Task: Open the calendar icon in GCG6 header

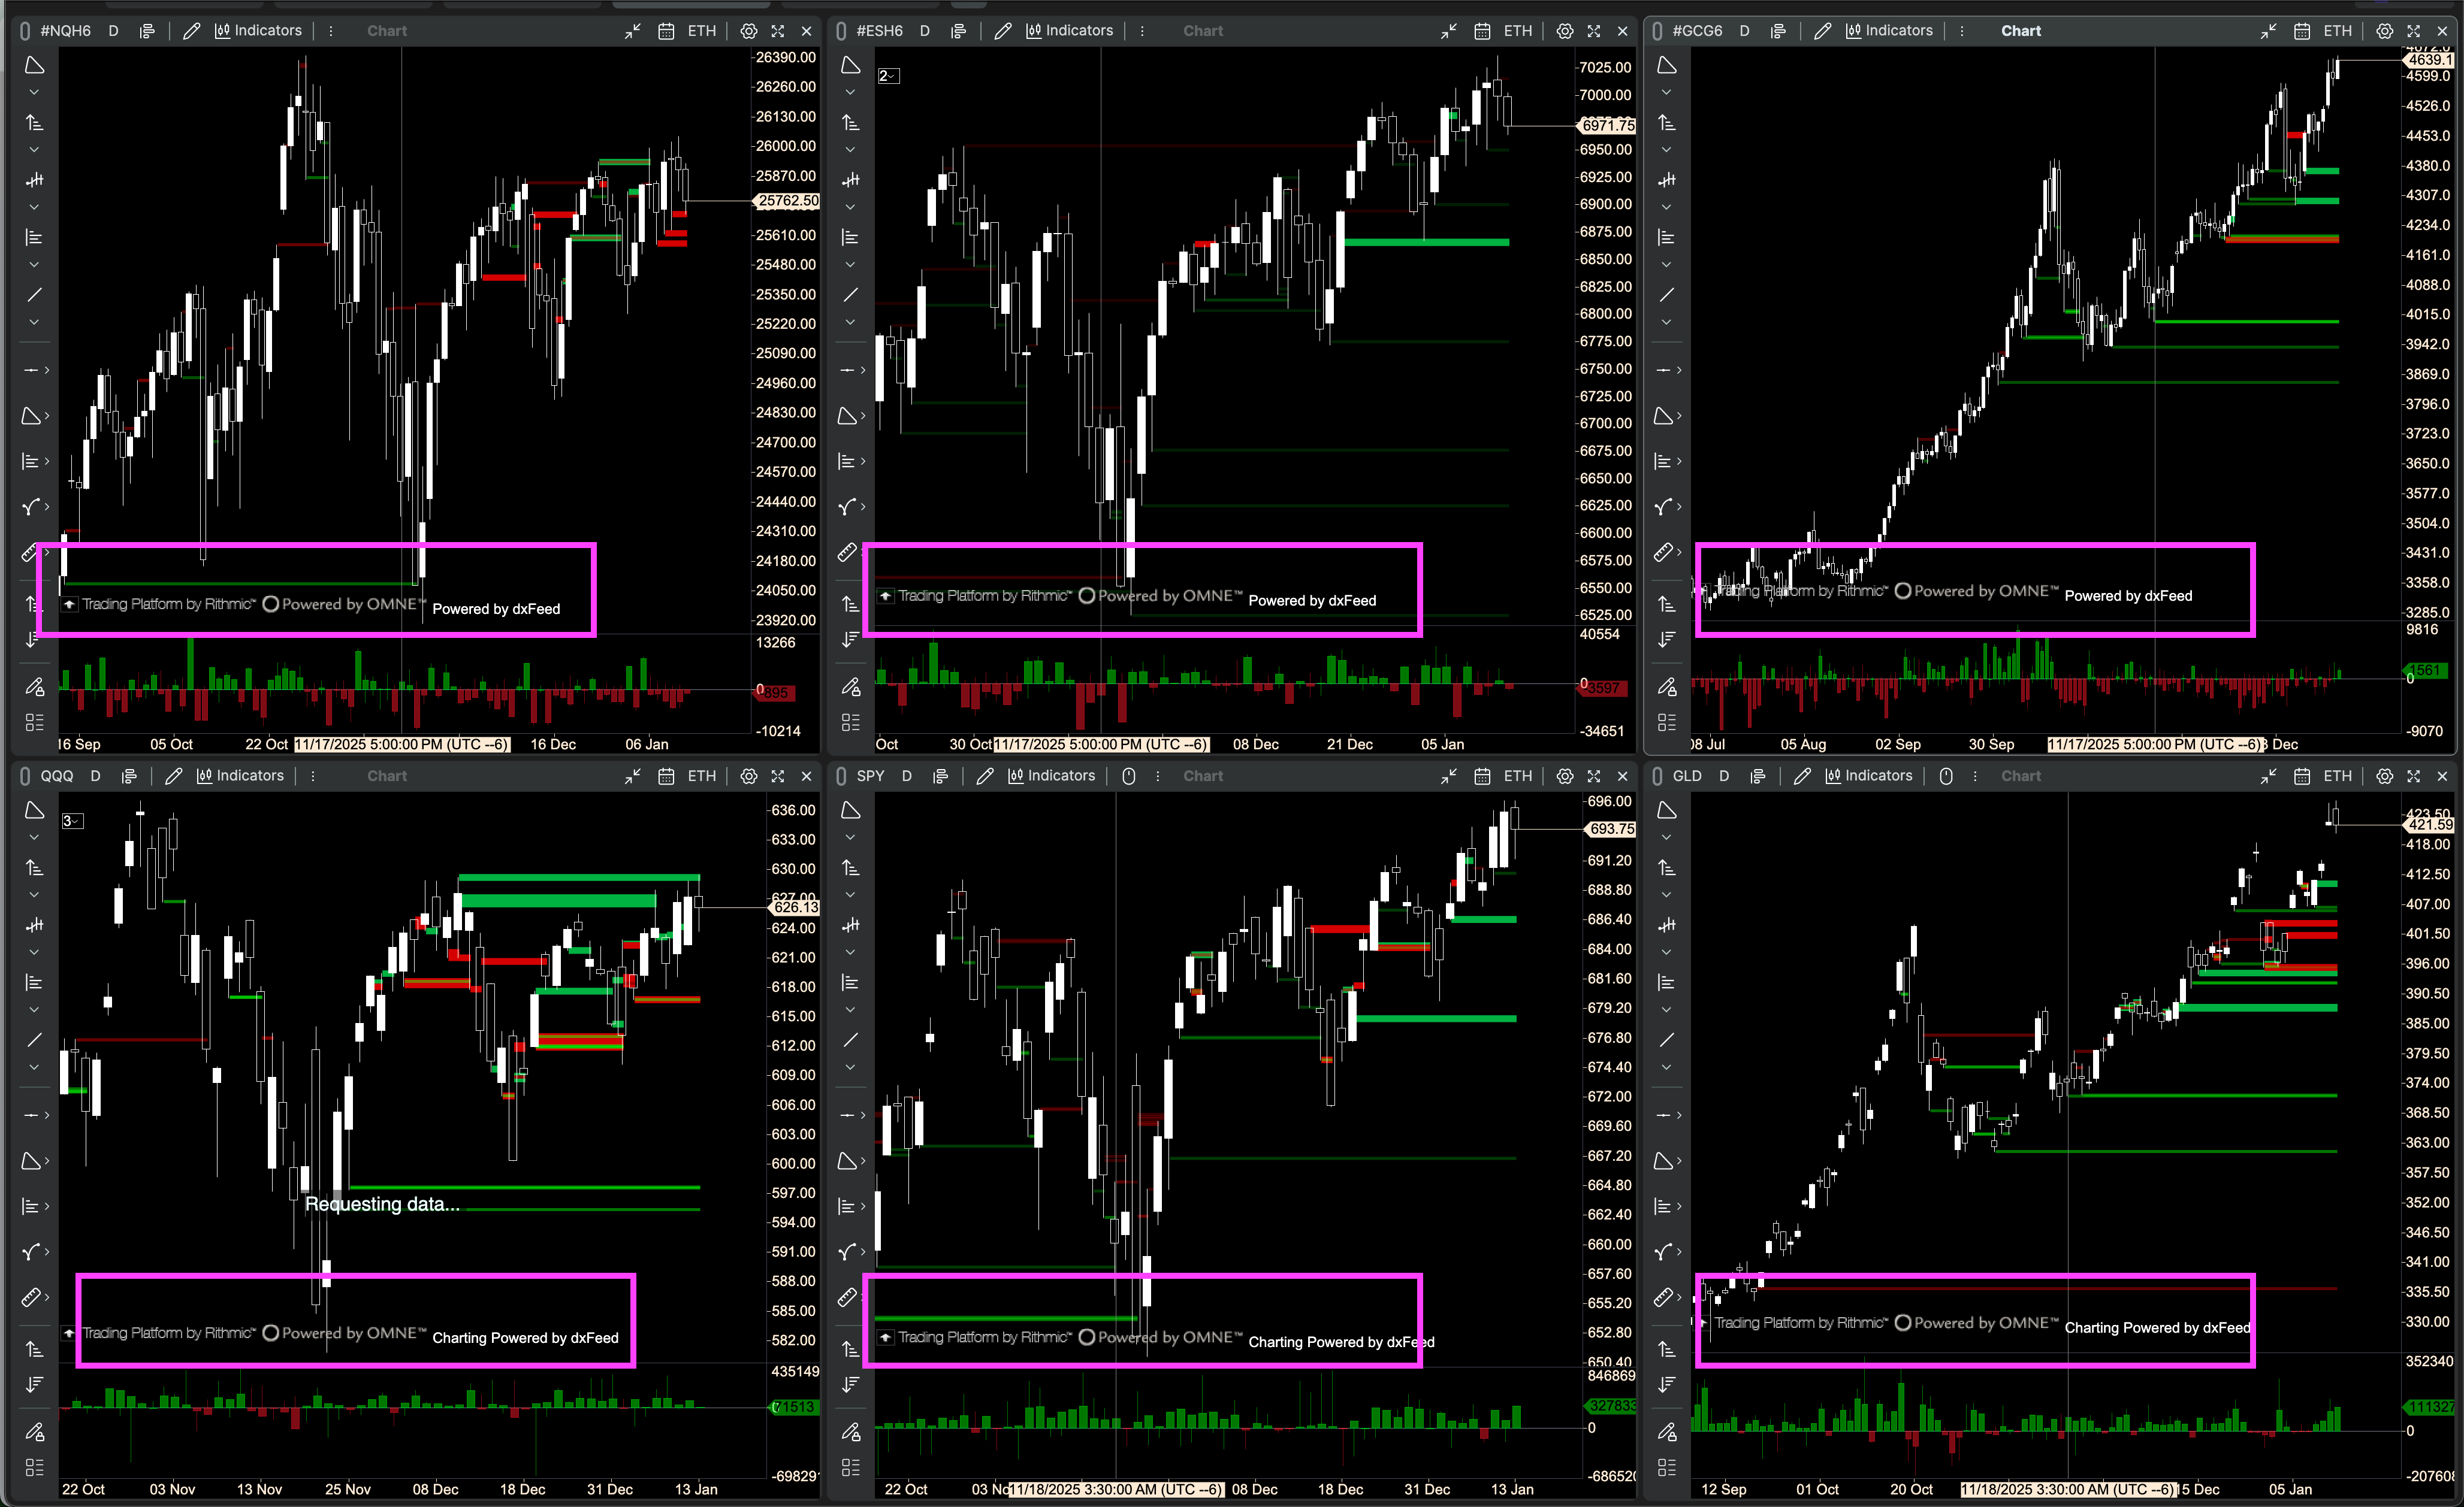Action: tap(2301, 31)
